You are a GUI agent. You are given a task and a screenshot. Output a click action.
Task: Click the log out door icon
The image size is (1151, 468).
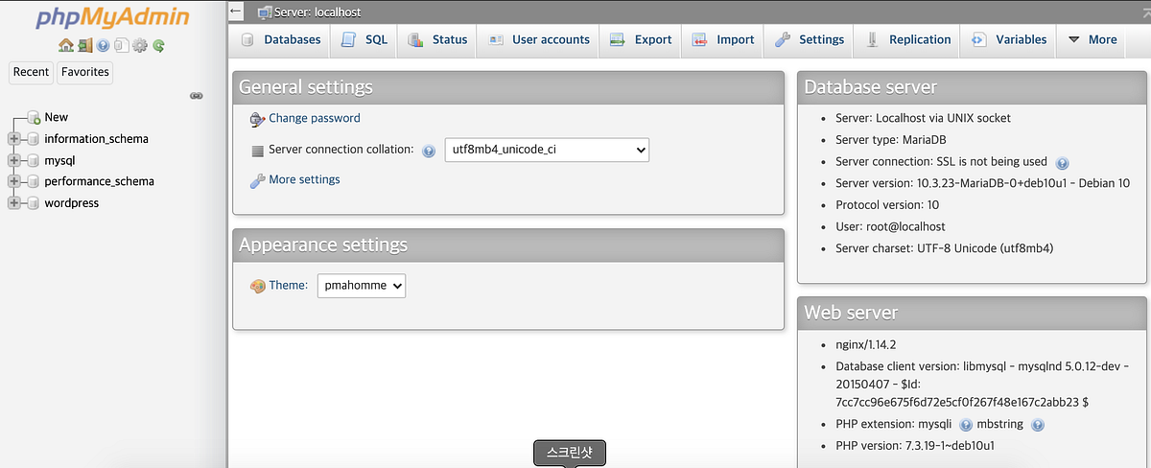[84, 45]
